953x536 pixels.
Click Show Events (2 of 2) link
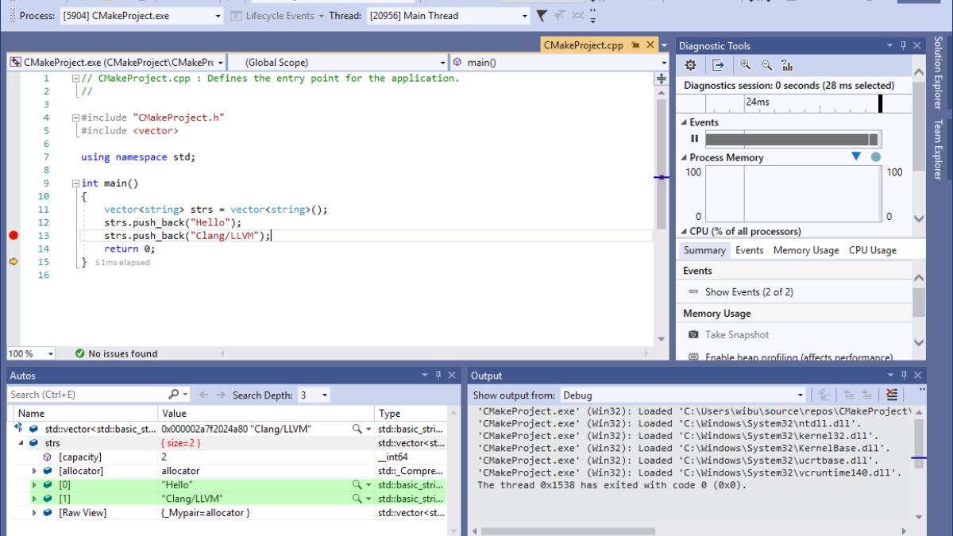click(x=749, y=292)
